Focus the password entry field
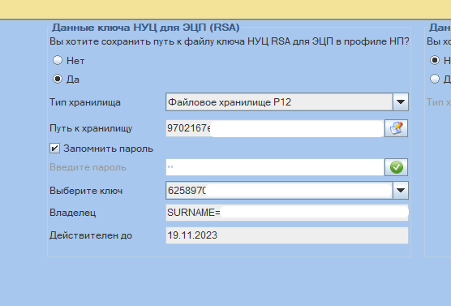 point(275,167)
